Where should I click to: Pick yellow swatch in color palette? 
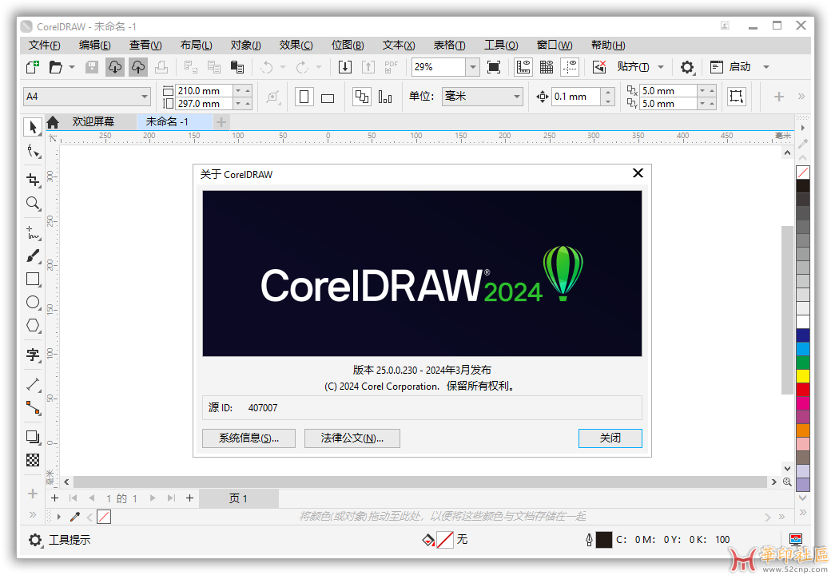803,376
